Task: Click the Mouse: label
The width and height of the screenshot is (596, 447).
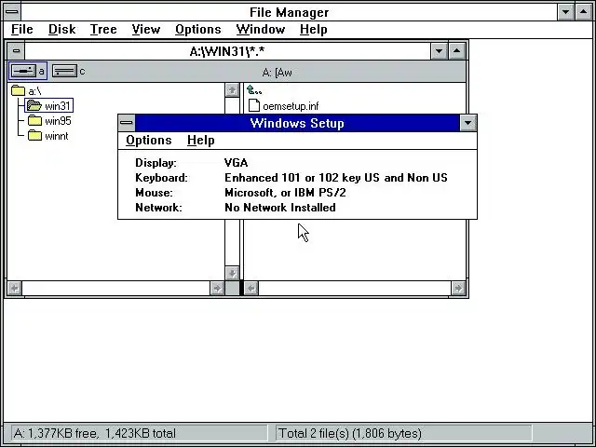Action: click(x=154, y=193)
